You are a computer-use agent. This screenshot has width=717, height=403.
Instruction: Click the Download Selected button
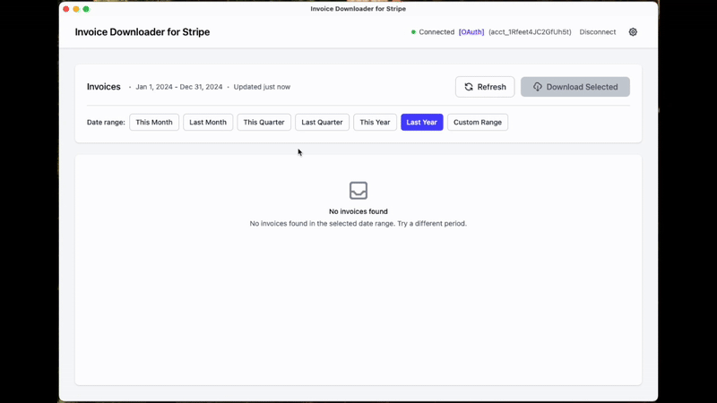(575, 87)
